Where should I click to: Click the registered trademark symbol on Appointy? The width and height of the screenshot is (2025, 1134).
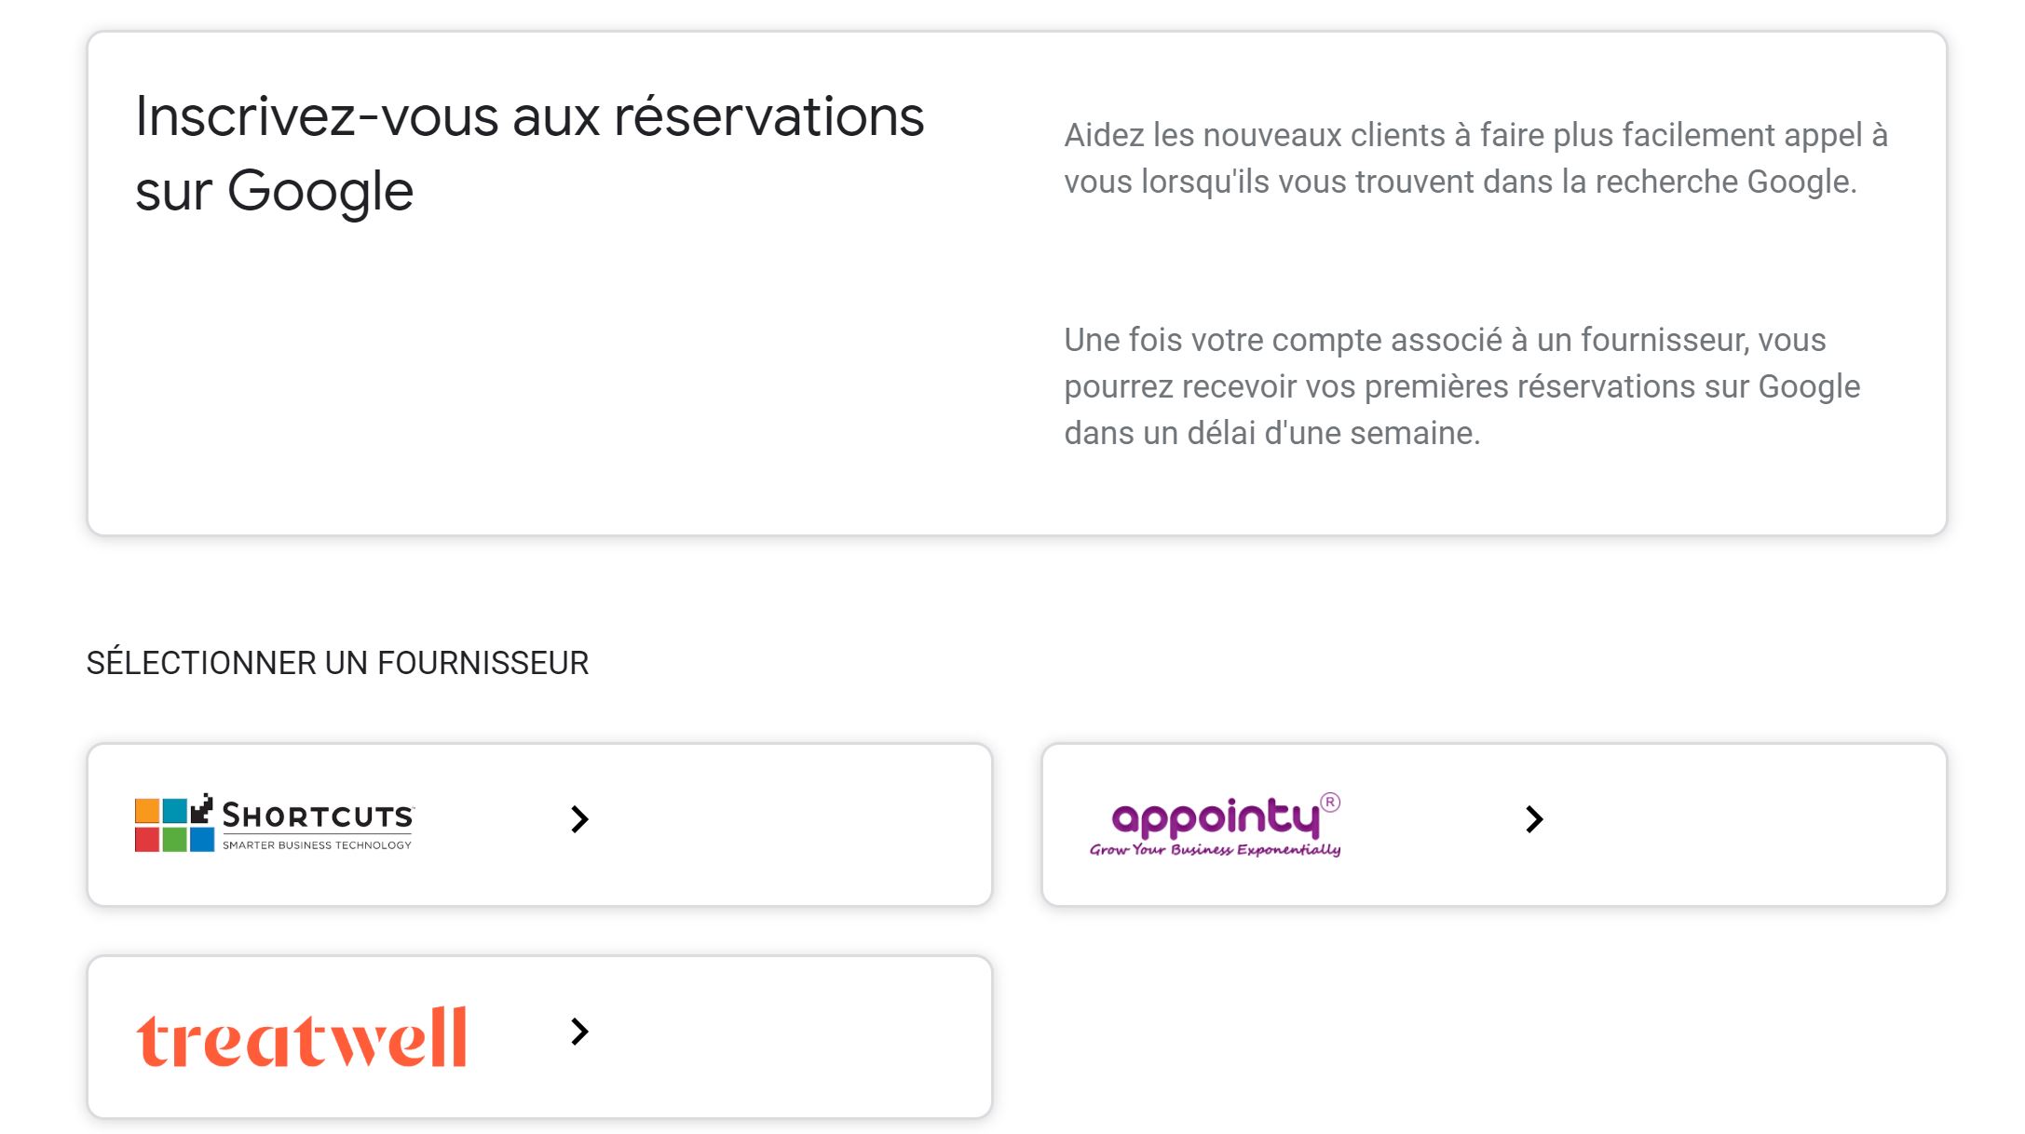[1330, 803]
